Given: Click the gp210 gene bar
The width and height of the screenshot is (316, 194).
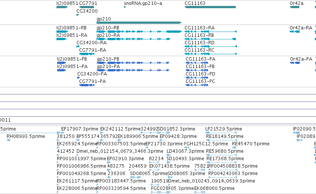Looking at the screenshot, I should [x=139, y=23].
